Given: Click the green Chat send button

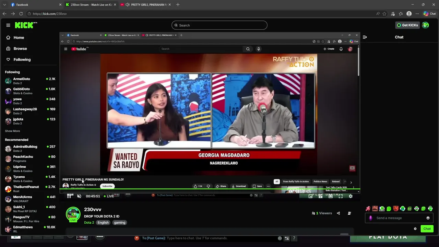Looking at the screenshot, I should click(x=427, y=228).
